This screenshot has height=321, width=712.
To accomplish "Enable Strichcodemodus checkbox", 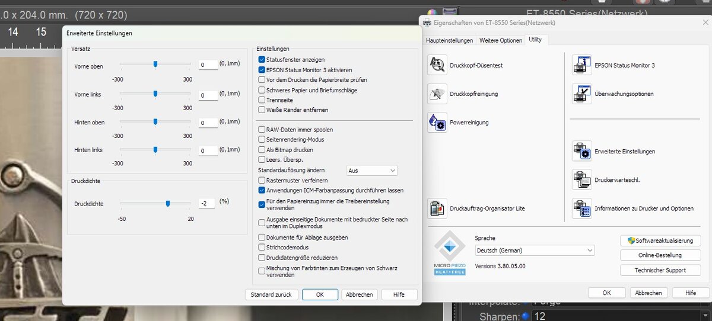I will tap(262, 248).
